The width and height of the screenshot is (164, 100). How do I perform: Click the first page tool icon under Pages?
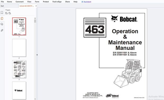7,13
